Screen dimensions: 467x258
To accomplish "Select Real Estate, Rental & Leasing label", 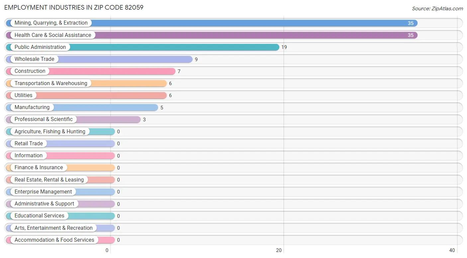I will (x=49, y=180).
